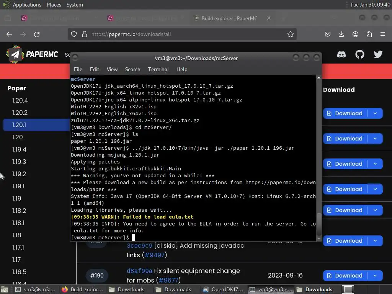Click the padlock site security icon
The width and height of the screenshot is (392, 294).
click(85, 34)
